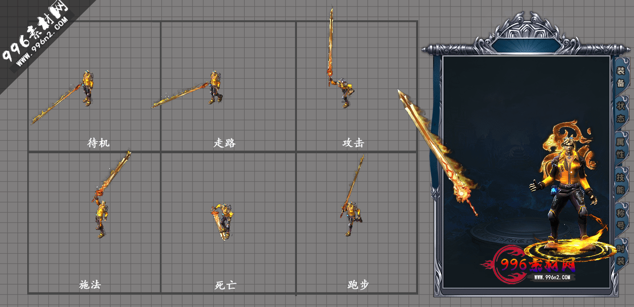Screen dimensions: 634x307
Task: Select the 待机 idle pose sprite
Action: (63, 96)
